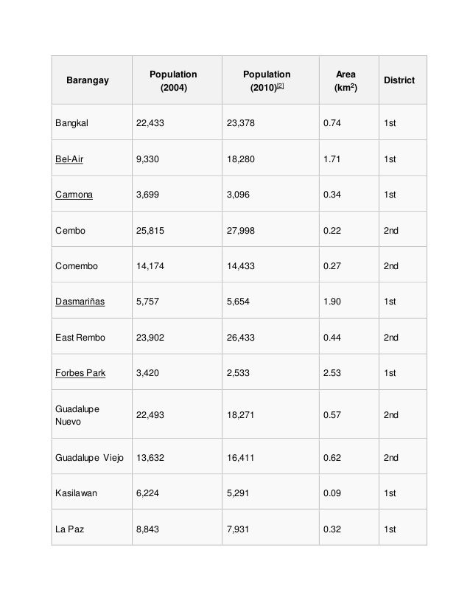The height and width of the screenshot is (609, 470).
Task: Open the Bel-Air barangay link
Action: click(x=69, y=159)
